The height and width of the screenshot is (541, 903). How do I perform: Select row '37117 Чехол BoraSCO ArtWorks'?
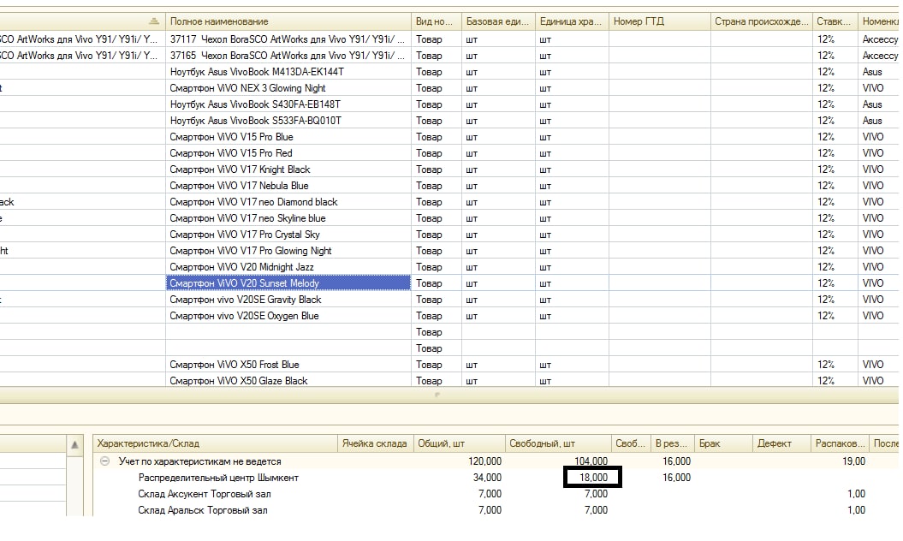[x=288, y=39]
